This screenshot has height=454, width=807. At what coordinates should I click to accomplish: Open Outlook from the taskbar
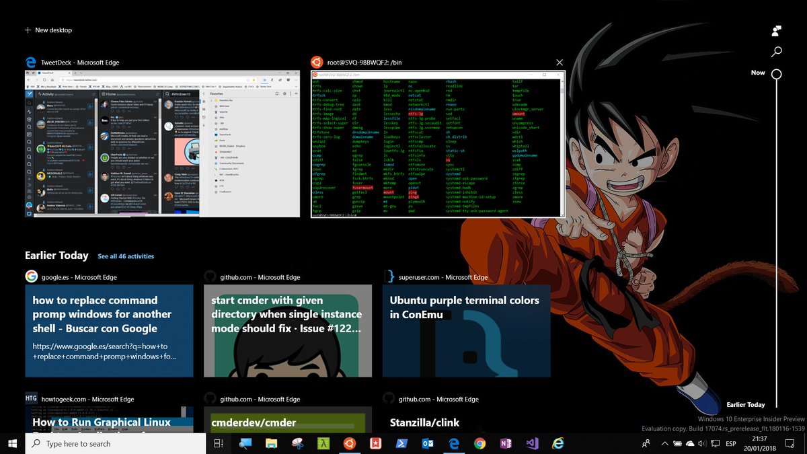(x=428, y=443)
